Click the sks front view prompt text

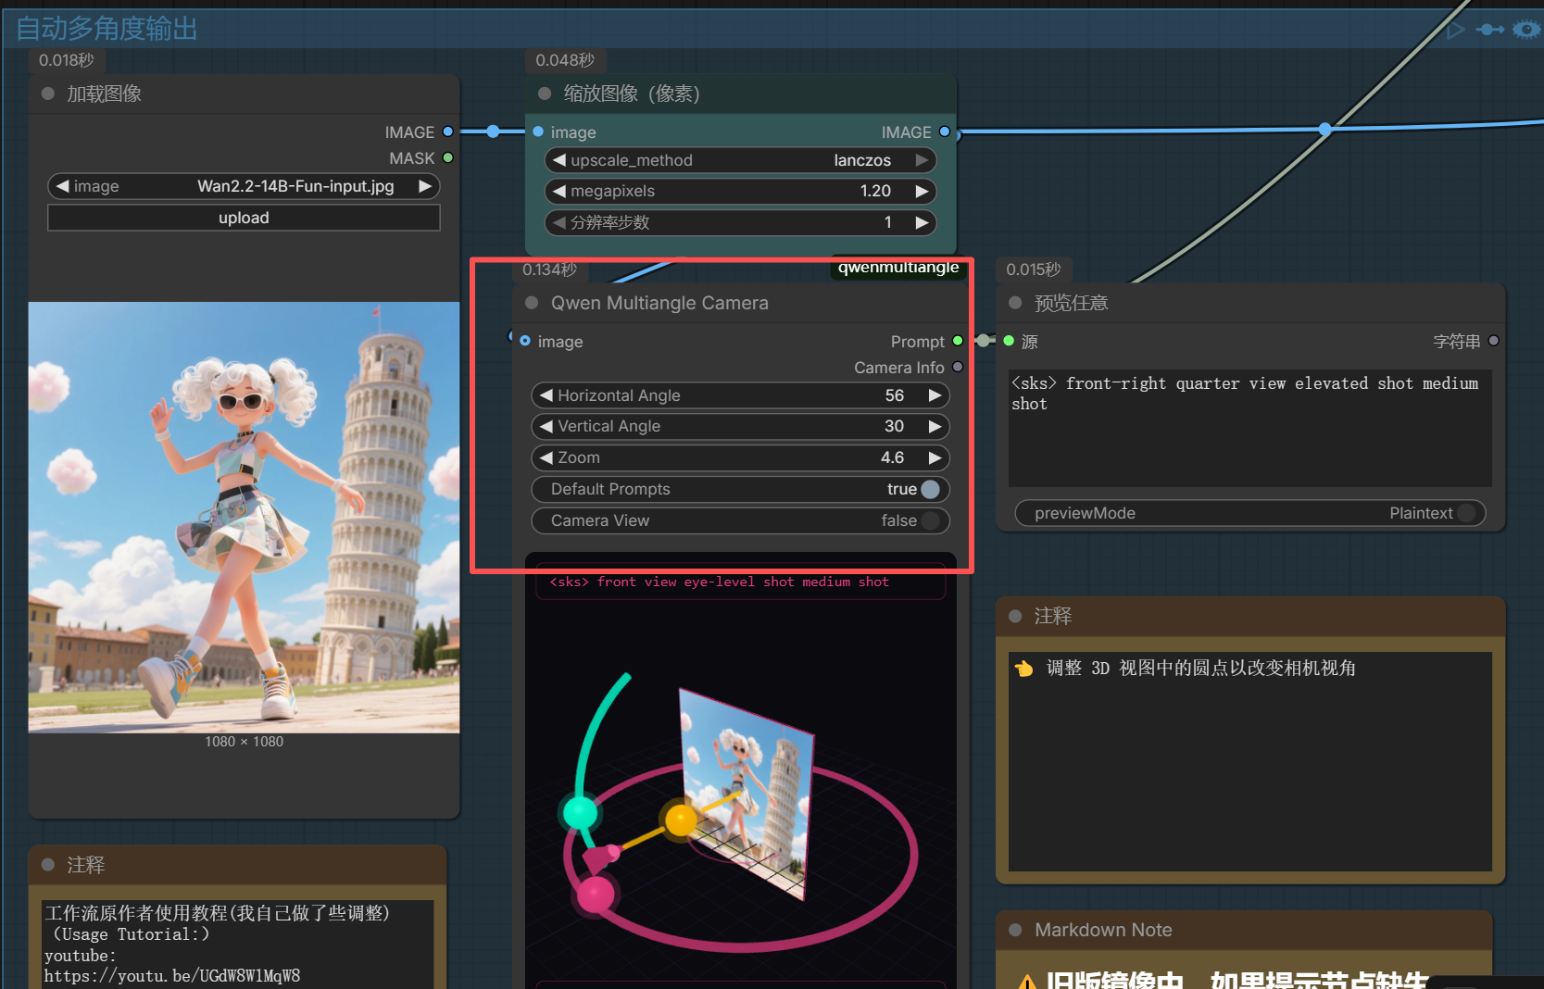[x=719, y=582]
